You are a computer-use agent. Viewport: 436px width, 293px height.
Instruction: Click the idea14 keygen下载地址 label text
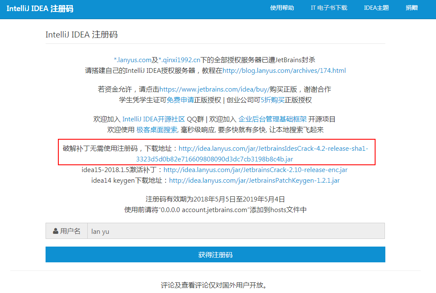tap(126, 181)
